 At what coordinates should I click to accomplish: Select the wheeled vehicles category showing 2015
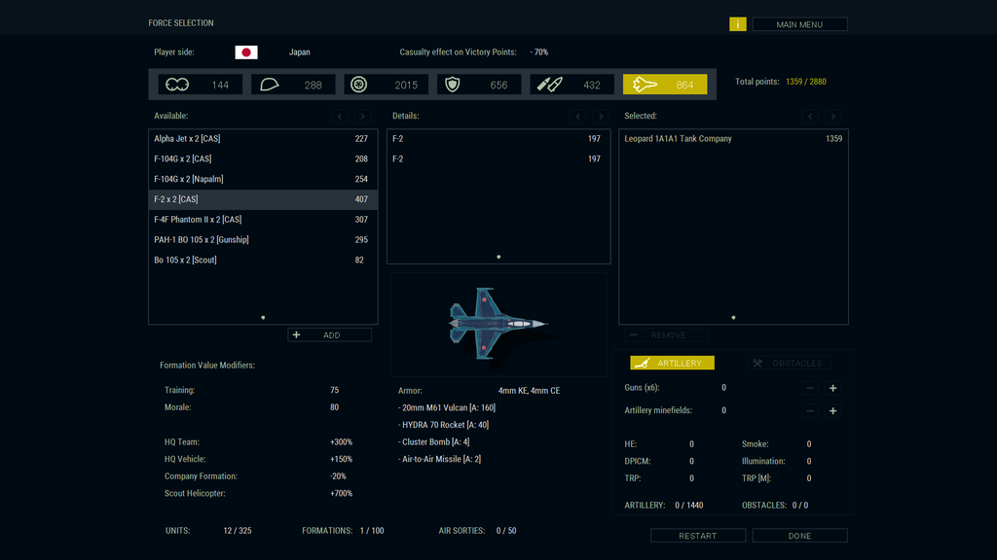[386, 85]
